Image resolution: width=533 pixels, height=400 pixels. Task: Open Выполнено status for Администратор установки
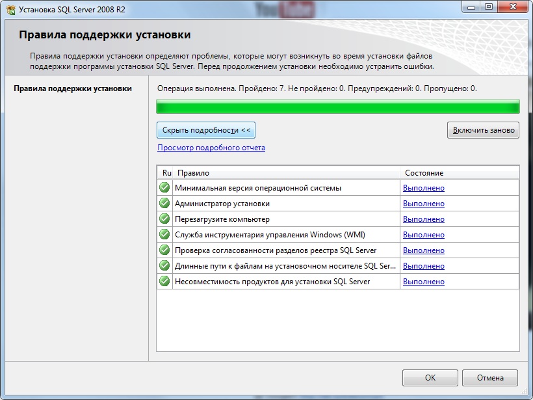point(424,204)
